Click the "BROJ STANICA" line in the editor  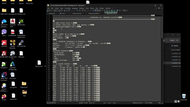(61, 38)
